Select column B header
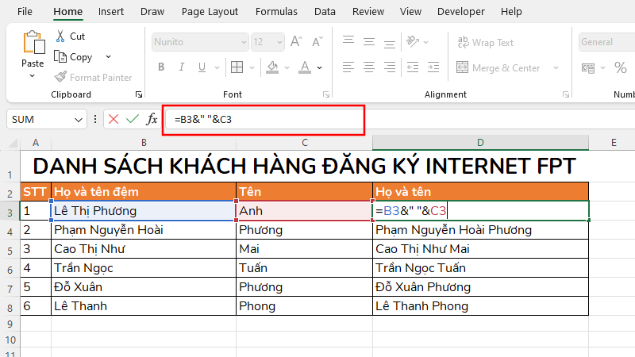635x357 pixels. pyautogui.click(x=144, y=143)
